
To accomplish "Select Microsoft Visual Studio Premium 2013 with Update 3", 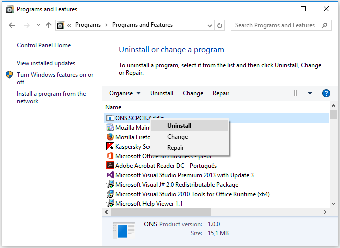I will coord(184,175).
